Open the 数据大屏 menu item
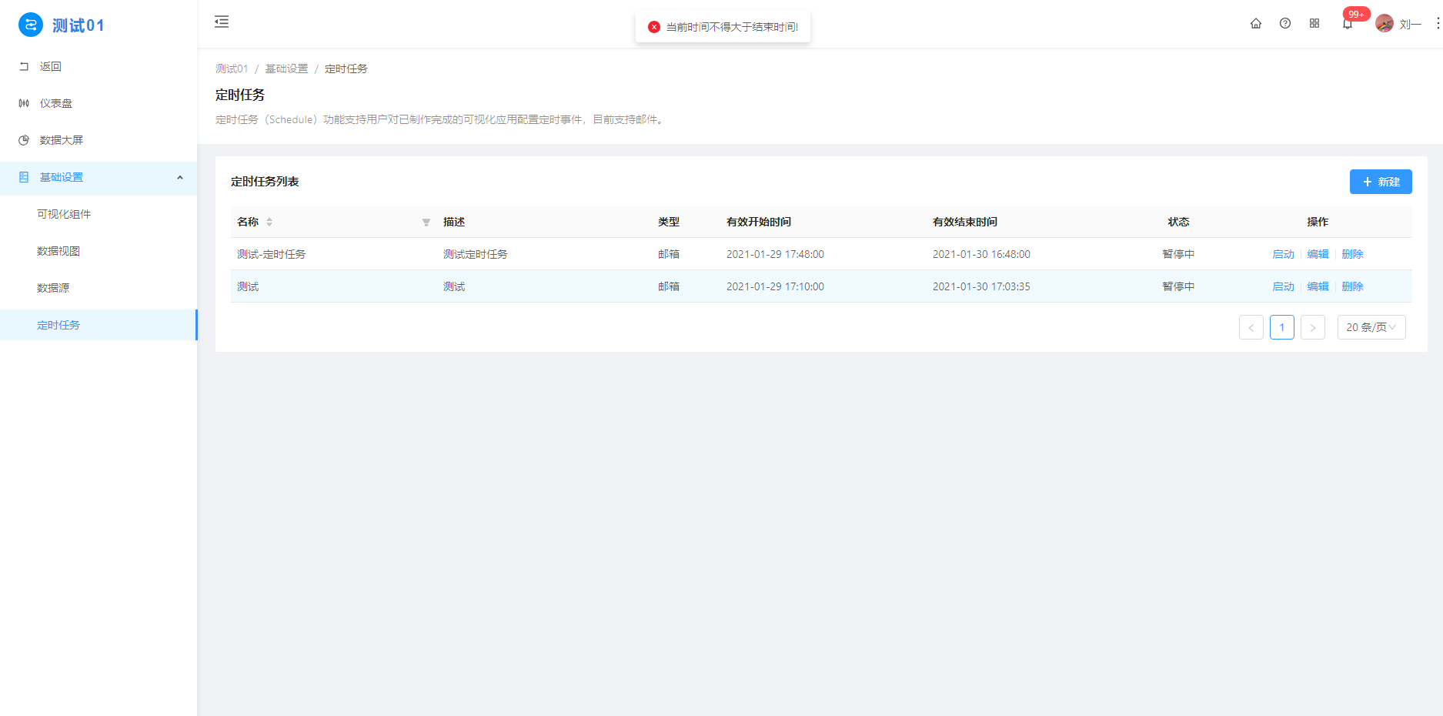The width and height of the screenshot is (1443, 716). (99, 140)
